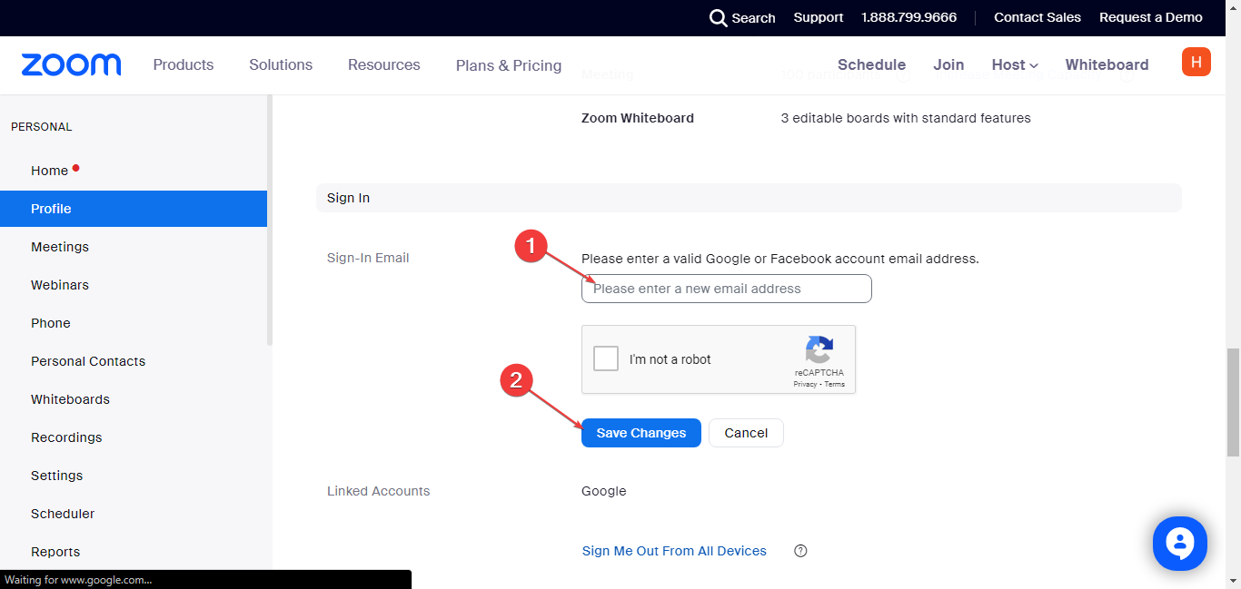Click reCAPTCHA Privacy link
This screenshot has width=1241, height=589.
pyautogui.click(x=805, y=384)
